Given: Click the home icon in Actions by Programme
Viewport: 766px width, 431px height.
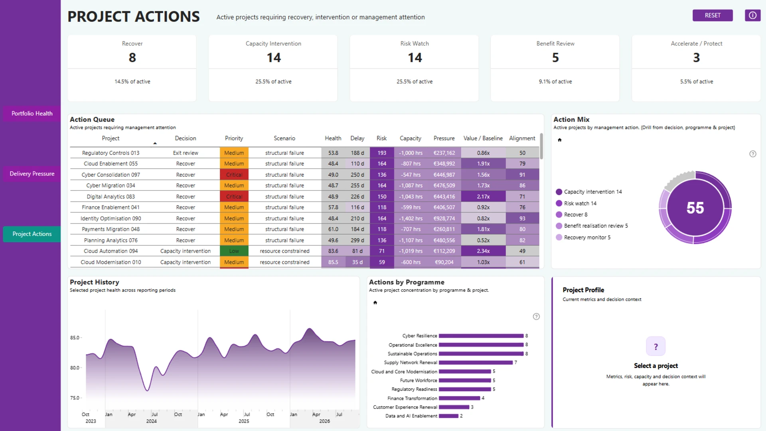Looking at the screenshot, I should coord(375,302).
